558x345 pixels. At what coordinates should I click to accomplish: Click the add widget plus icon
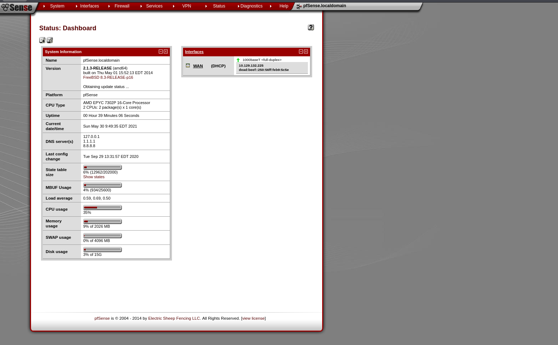click(42, 40)
